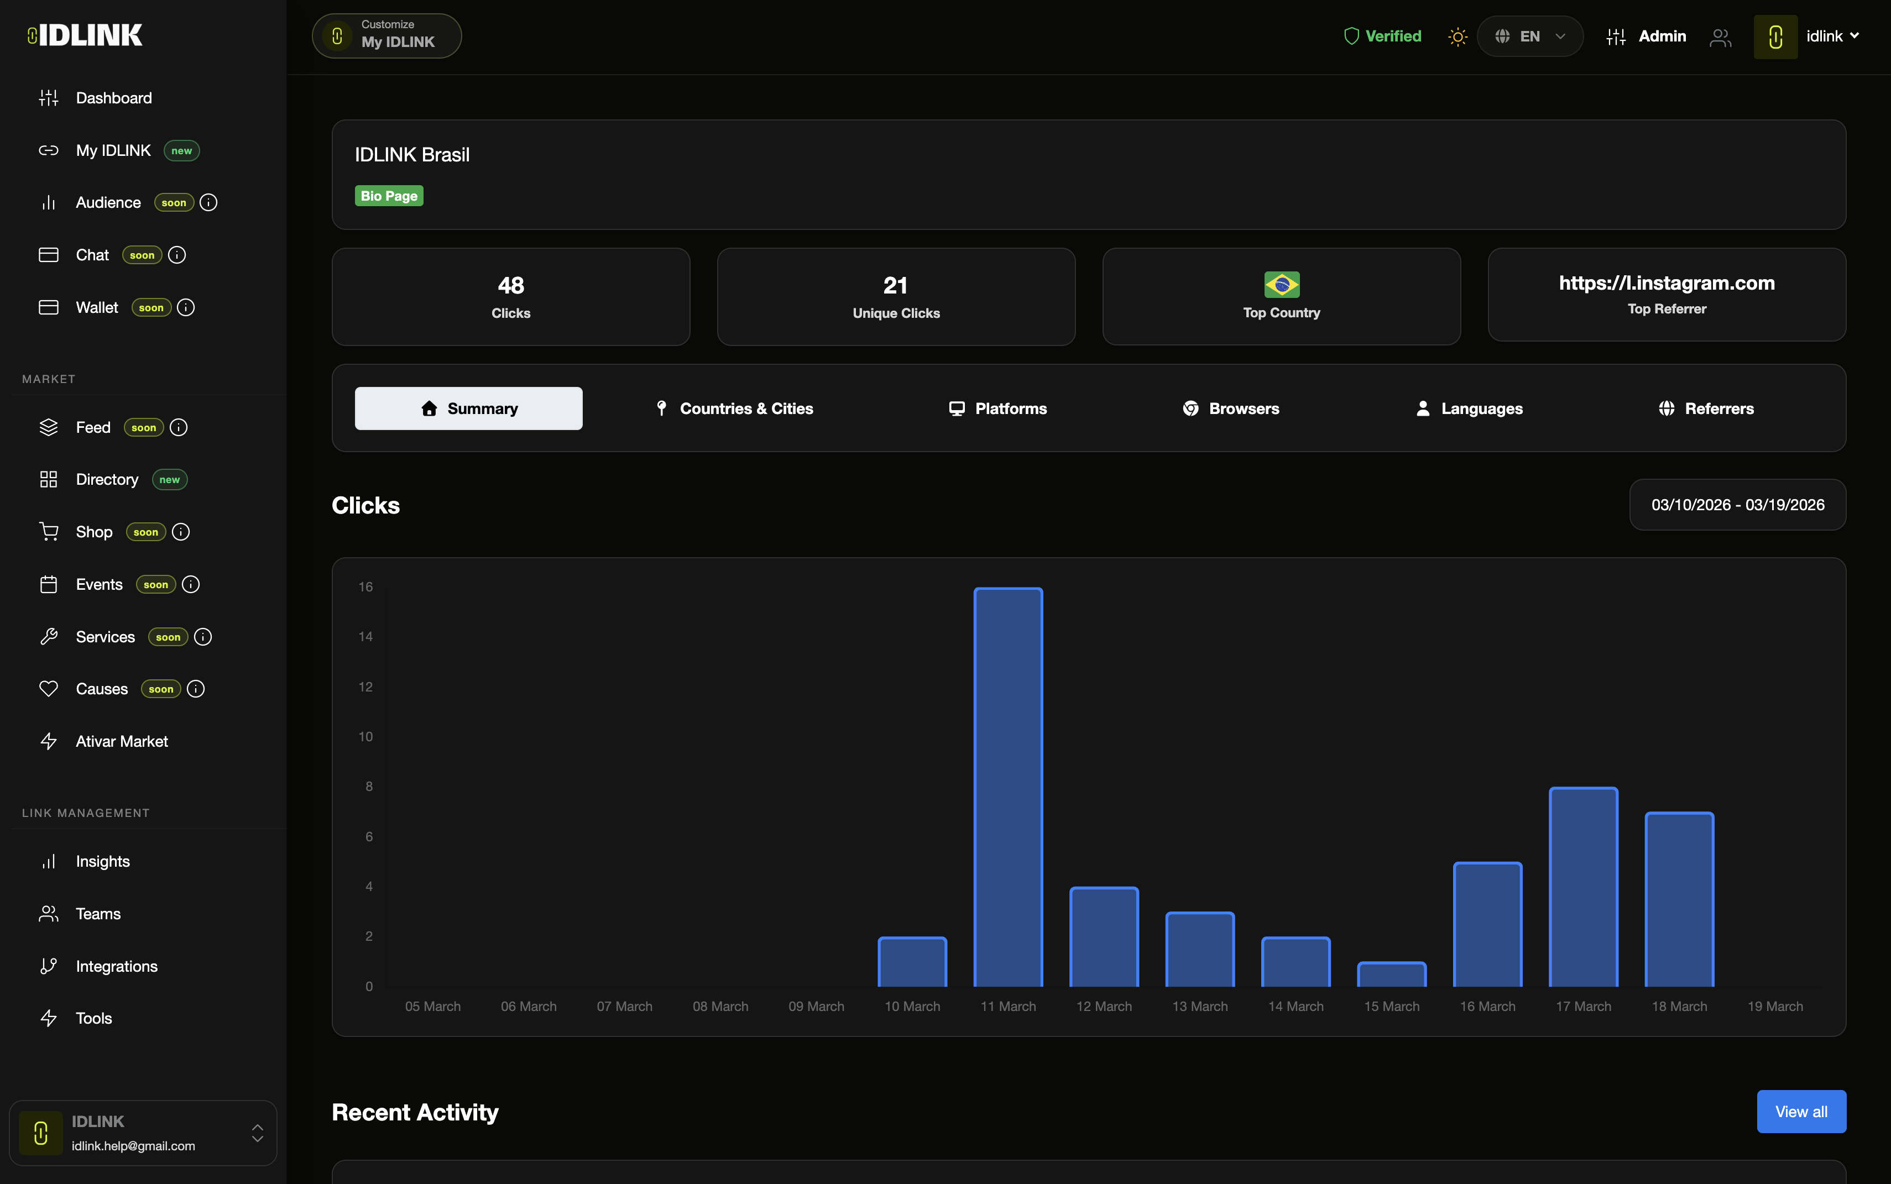
Task: Click the Audience info icon
Action: [x=208, y=203]
